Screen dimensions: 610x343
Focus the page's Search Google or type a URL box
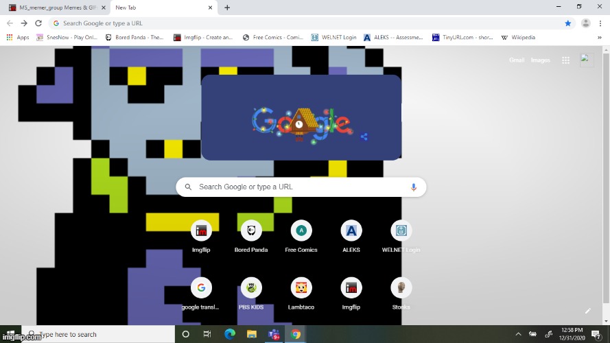pyautogui.click(x=301, y=187)
